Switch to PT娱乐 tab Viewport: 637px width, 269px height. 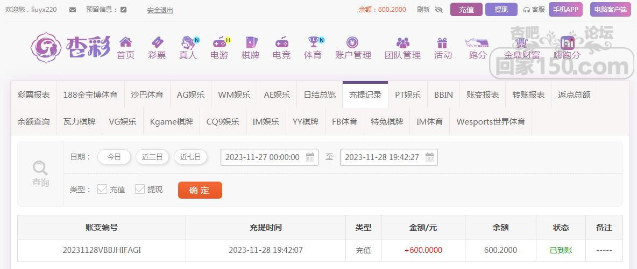pos(407,95)
